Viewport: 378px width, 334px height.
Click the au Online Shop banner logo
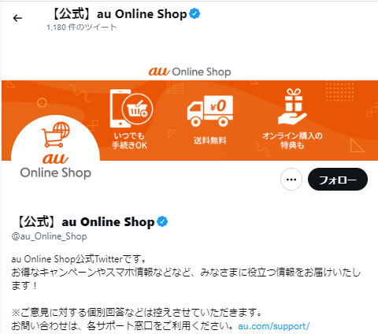tap(190, 72)
